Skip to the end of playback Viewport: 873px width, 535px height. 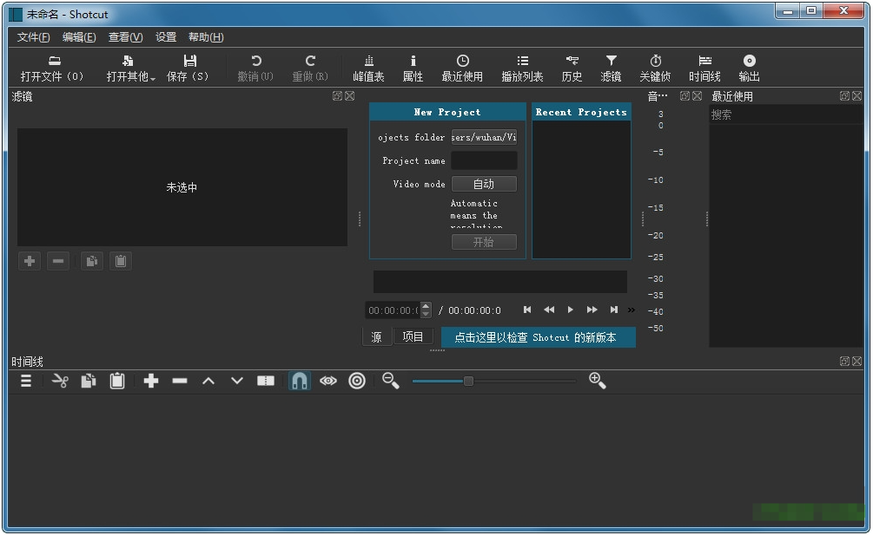(x=613, y=310)
